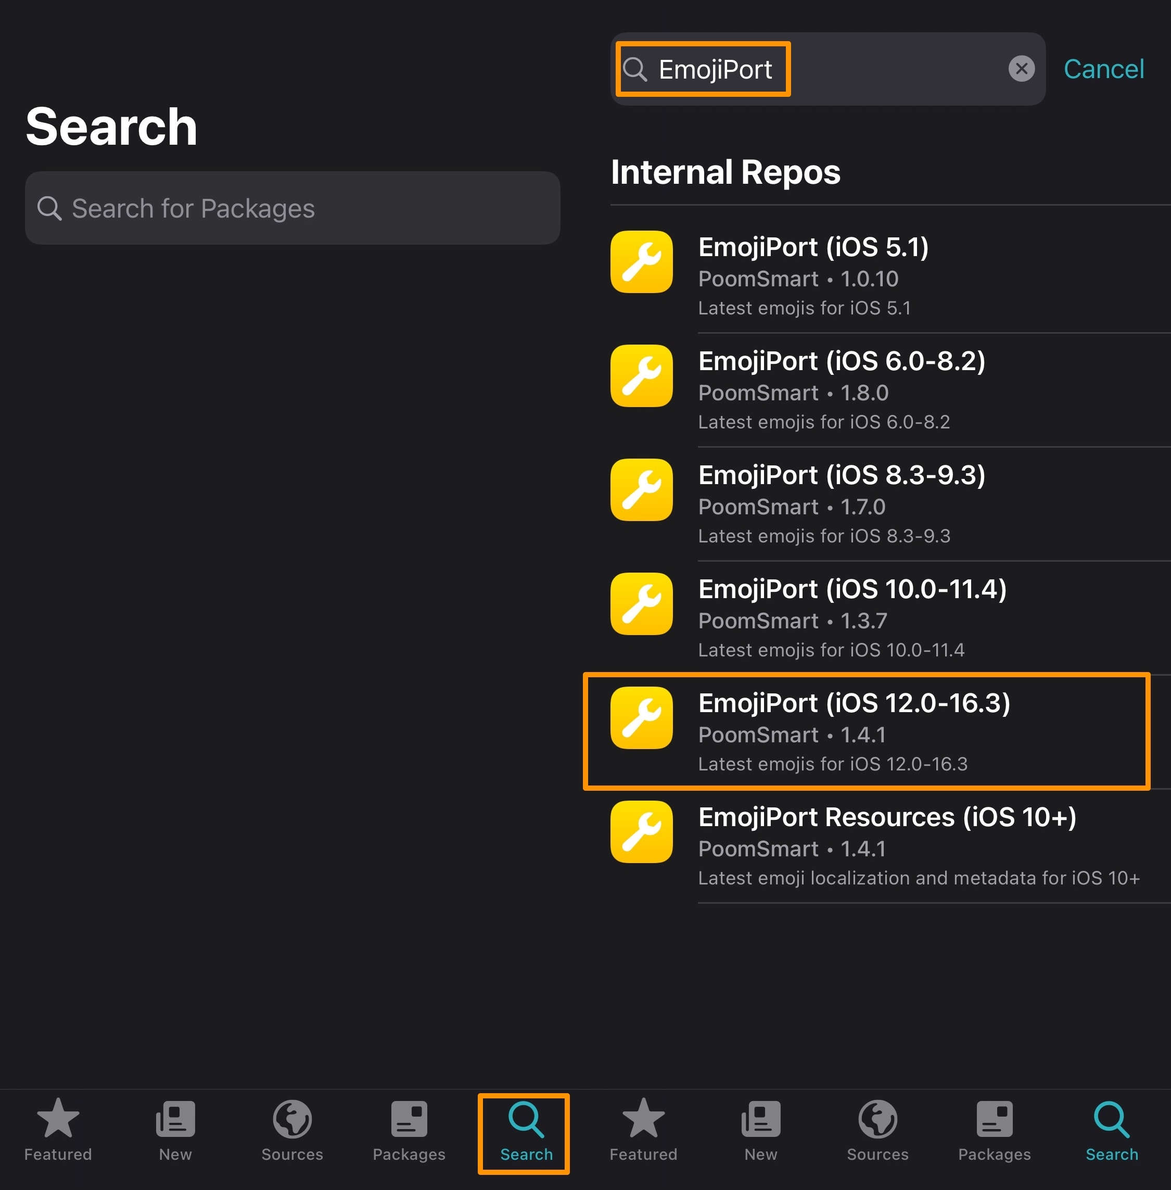
Task: Click 'Latest emojis for iOS 5.1' description
Action: (x=805, y=308)
